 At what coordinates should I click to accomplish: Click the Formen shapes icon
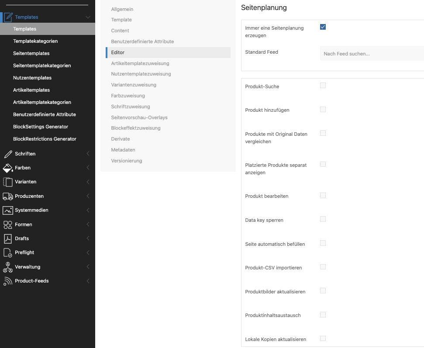pos(8,224)
